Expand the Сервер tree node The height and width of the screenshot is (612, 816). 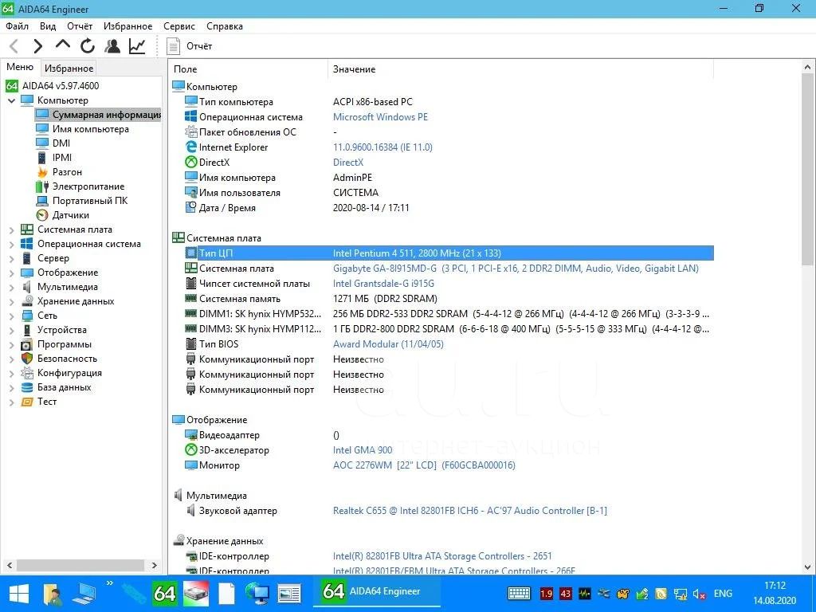tap(11, 258)
